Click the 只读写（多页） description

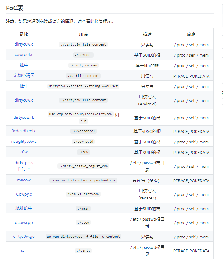pos(147,180)
